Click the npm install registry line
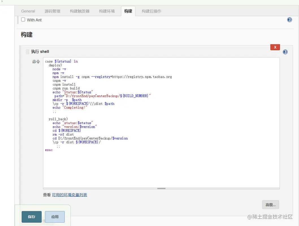Image resolution: width=299 pixels, height=226 pixels. [x=112, y=77]
